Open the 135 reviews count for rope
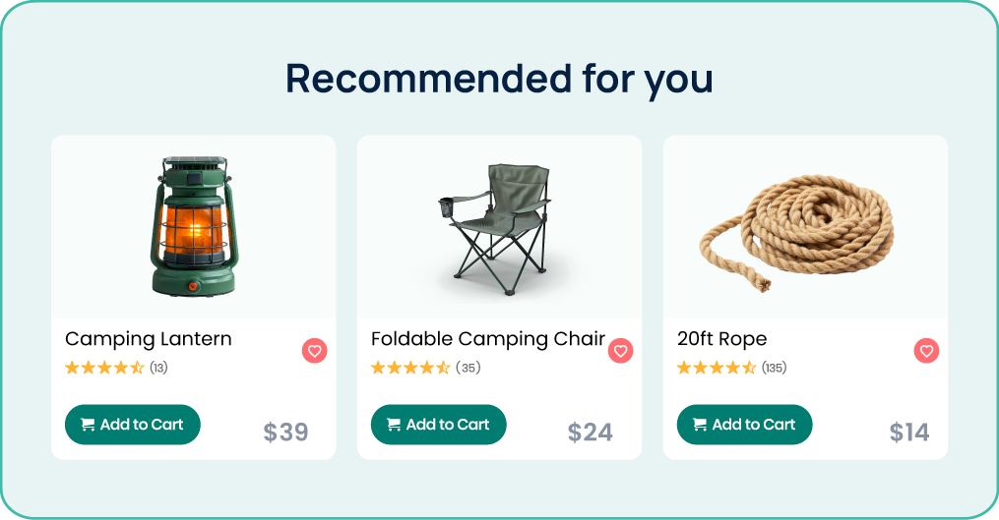Image resolution: width=999 pixels, height=520 pixels. pyautogui.click(x=774, y=368)
